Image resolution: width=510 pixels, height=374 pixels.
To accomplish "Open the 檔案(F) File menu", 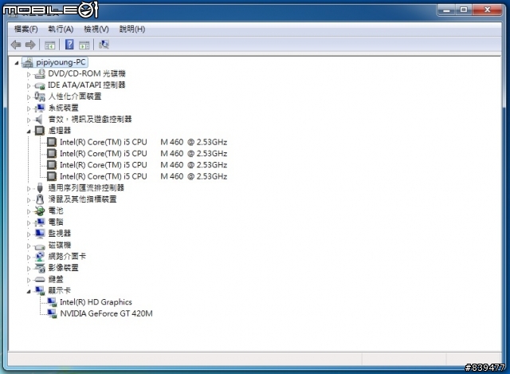I will (x=26, y=30).
